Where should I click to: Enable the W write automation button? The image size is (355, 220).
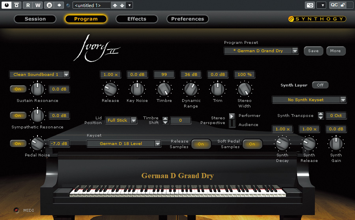point(38,5)
